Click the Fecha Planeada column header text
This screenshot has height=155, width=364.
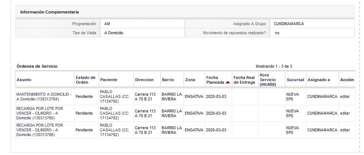[x=215, y=80]
